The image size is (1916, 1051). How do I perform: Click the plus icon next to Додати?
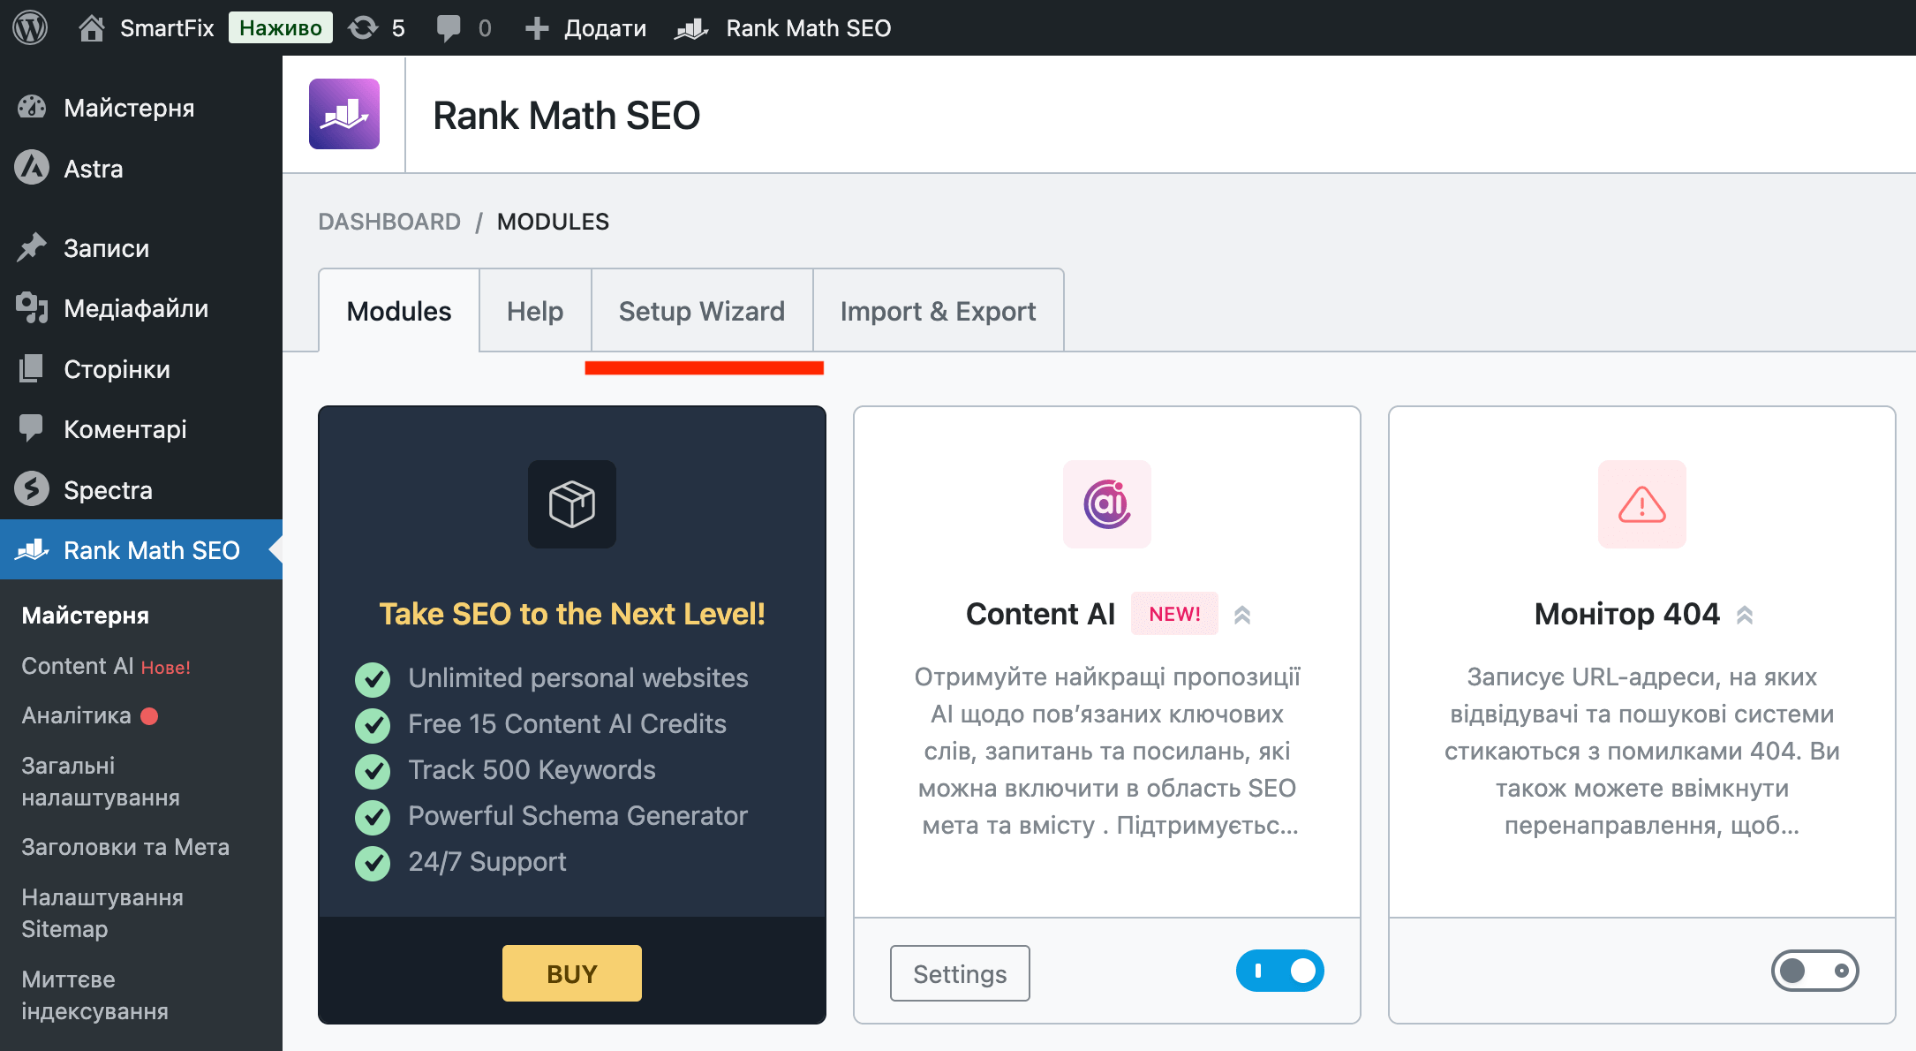537,28
